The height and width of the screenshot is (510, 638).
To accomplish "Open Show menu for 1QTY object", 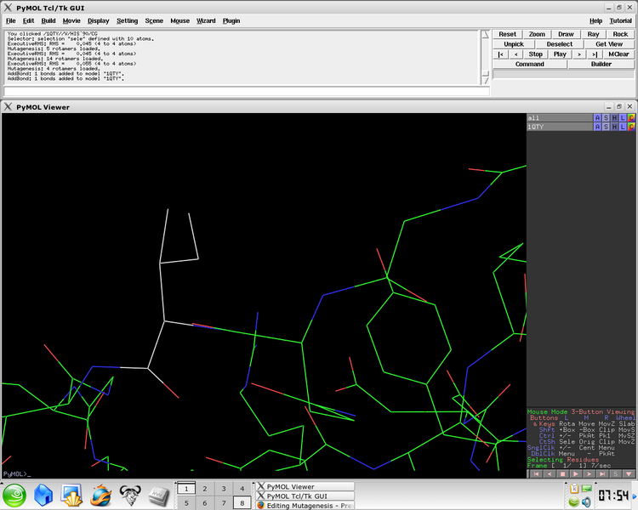I will 606,127.
